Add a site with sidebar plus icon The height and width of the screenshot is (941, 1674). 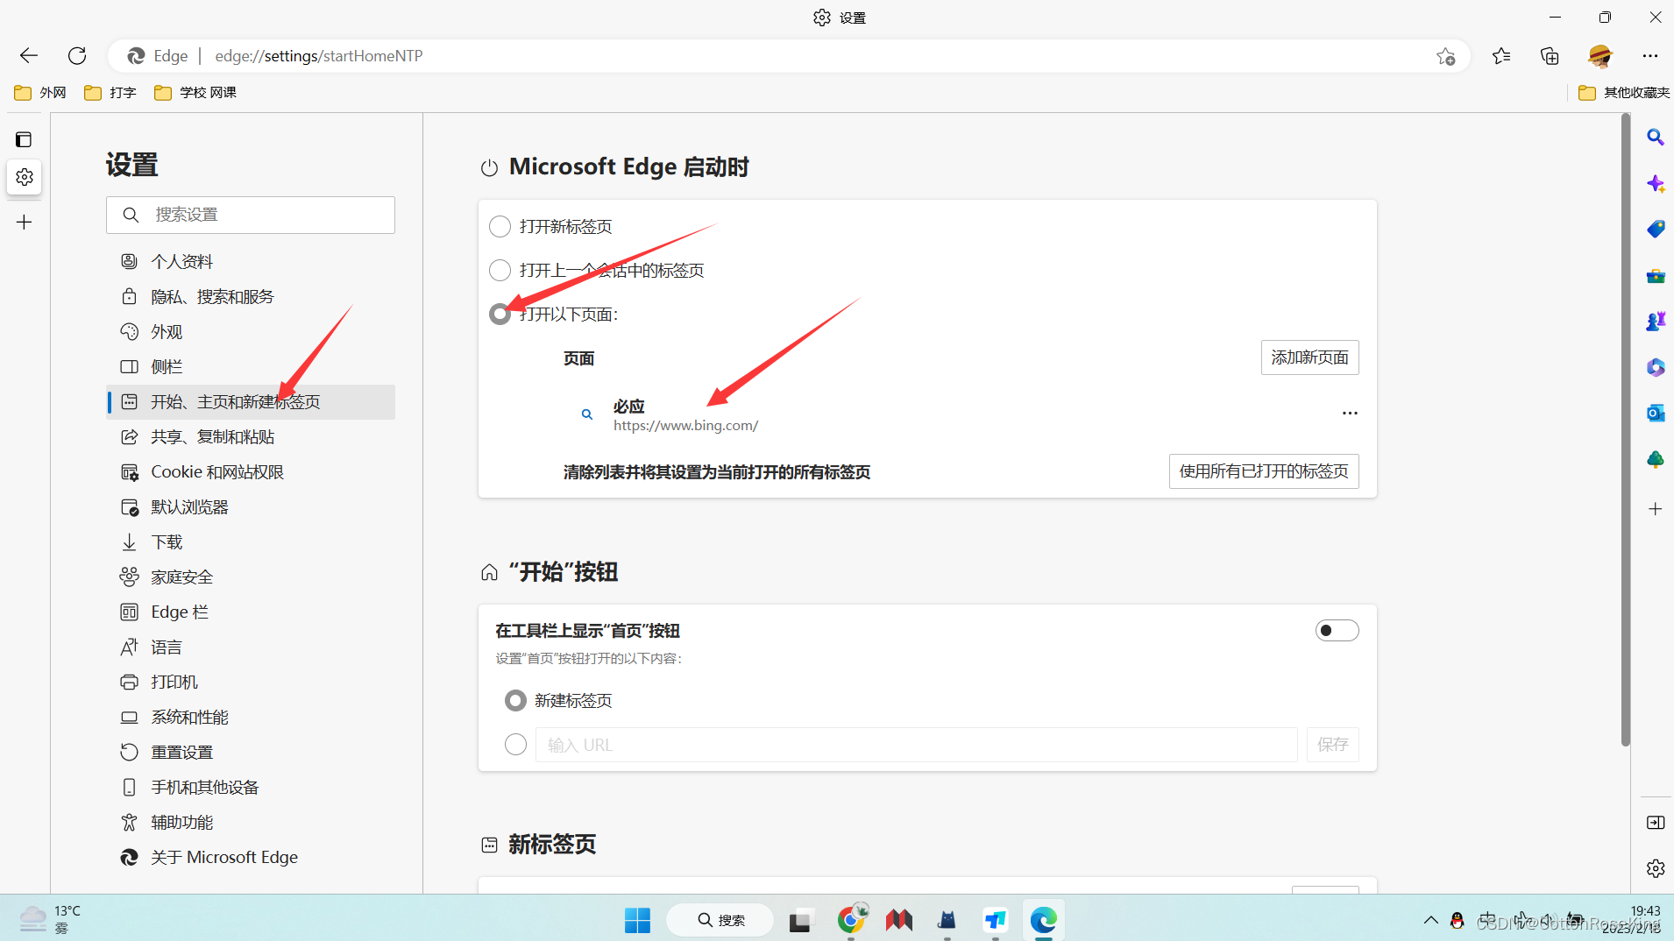click(x=1656, y=509)
